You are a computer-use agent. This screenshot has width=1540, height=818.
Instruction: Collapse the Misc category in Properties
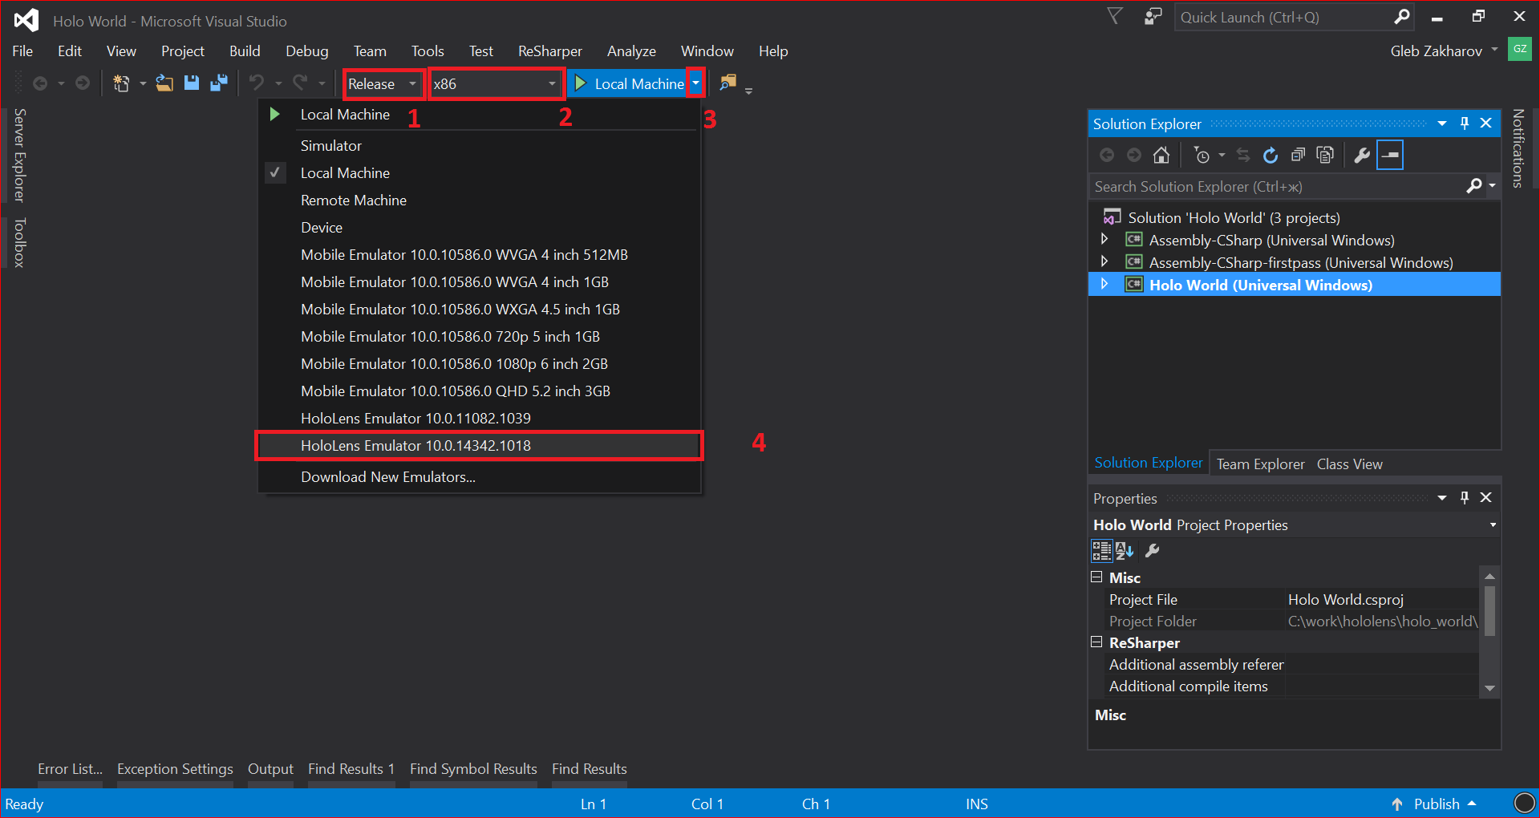tap(1096, 577)
